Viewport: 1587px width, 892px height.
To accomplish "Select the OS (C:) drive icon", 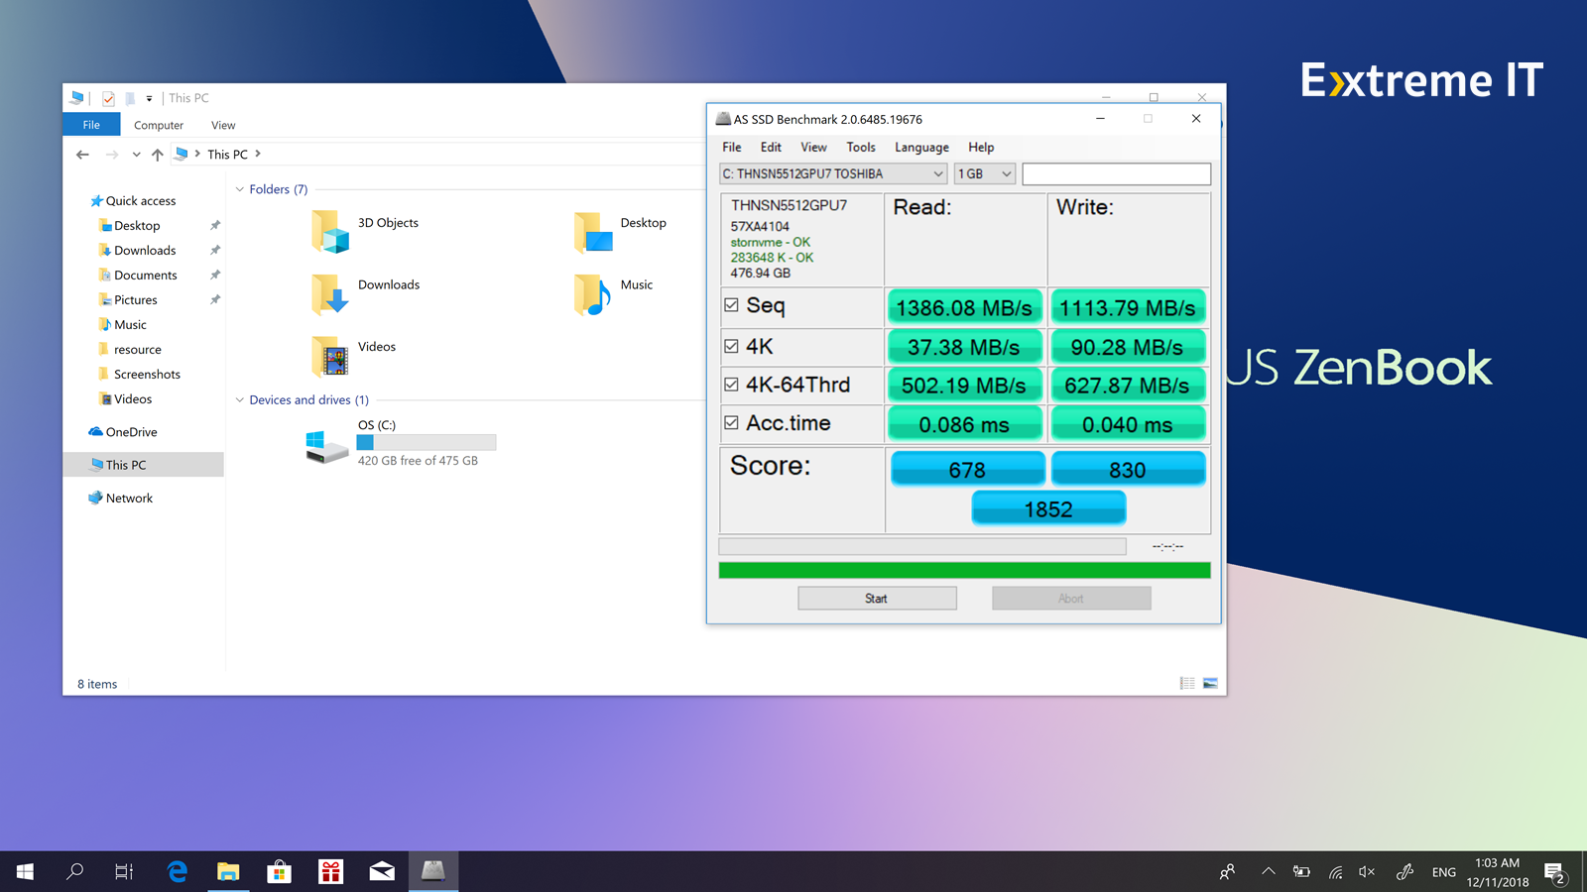I will [326, 446].
